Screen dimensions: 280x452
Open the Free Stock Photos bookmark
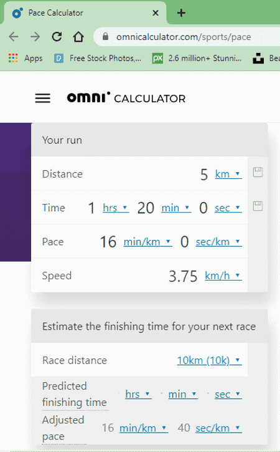[x=98, y=58]
